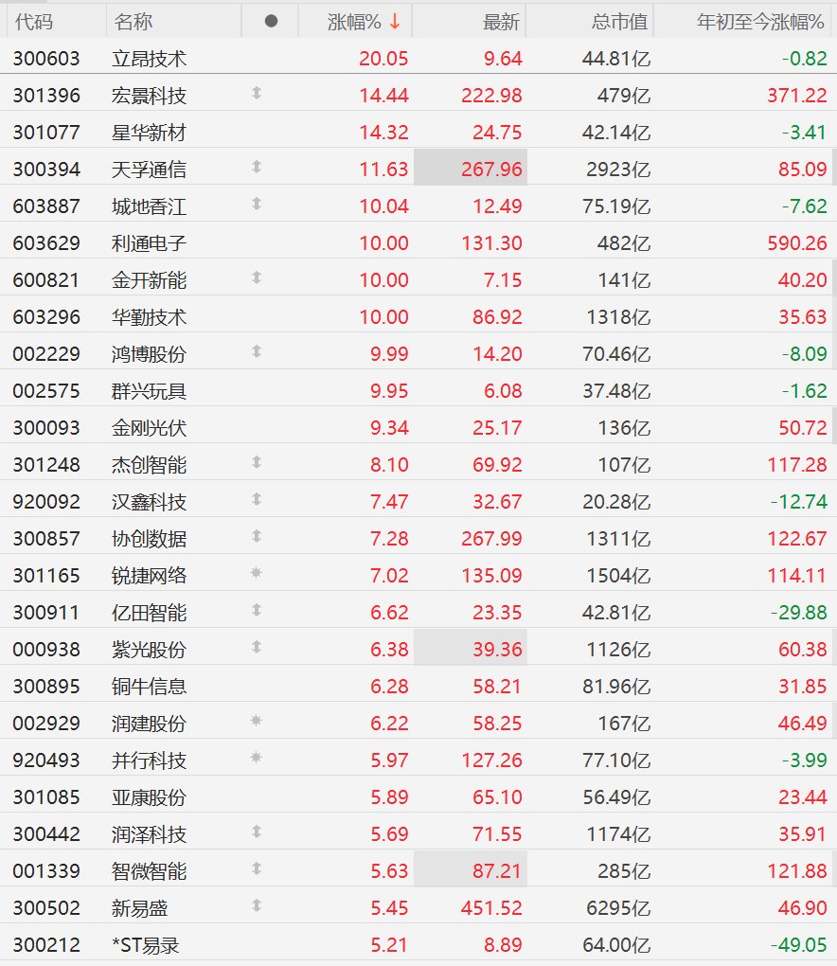Click the 涨幅% column header label
837x966 pixels.
[354, 22]
